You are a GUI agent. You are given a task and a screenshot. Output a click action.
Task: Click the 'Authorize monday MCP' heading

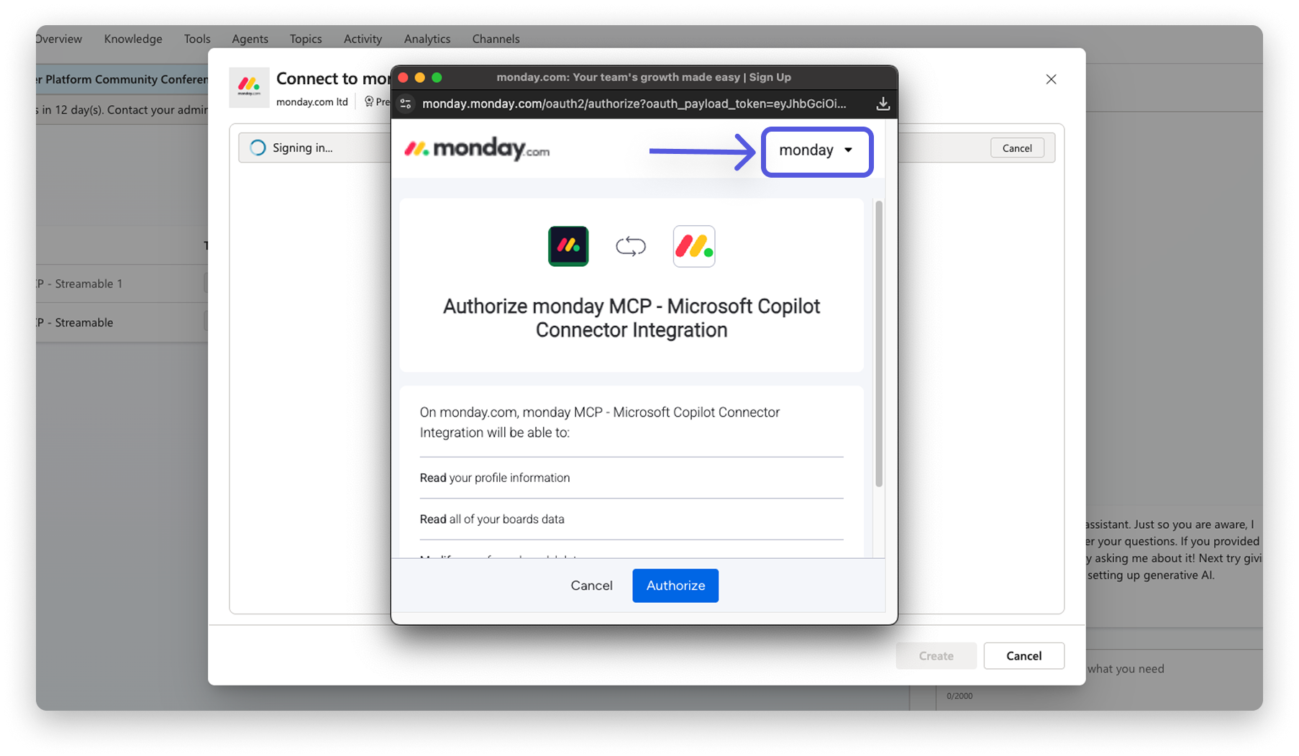(x=632, y=318)
